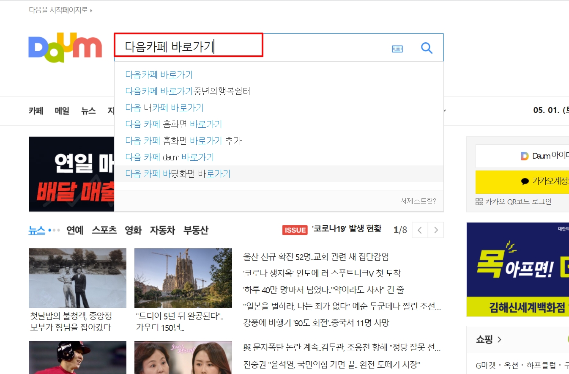Click the black-and-white two men photo thumbnail
The height and width of the screenshot is (374, 569).
tap(77, 278)
